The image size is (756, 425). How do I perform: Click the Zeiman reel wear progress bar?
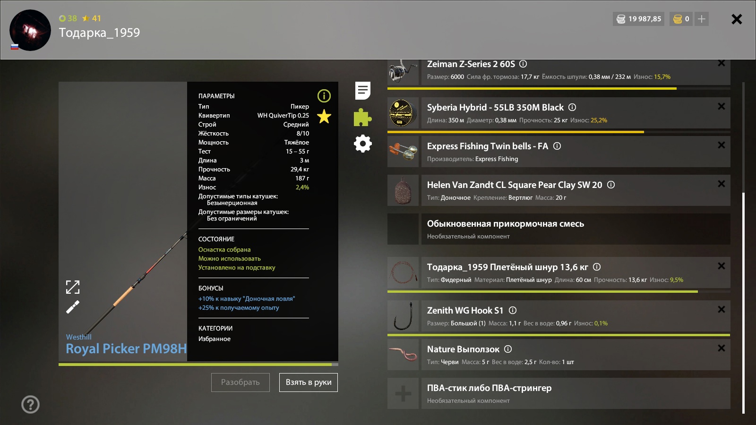point(559,88)
